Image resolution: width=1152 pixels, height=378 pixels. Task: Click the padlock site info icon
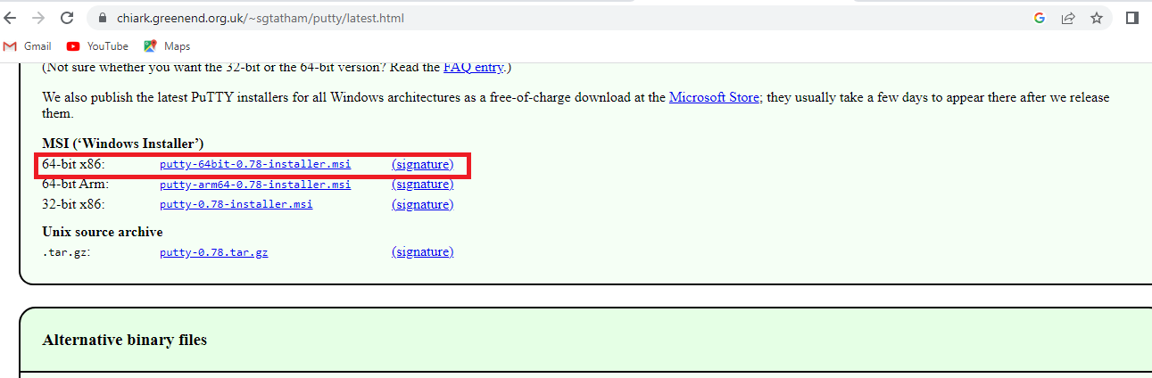pyautogui.click(x=102, y=18)
